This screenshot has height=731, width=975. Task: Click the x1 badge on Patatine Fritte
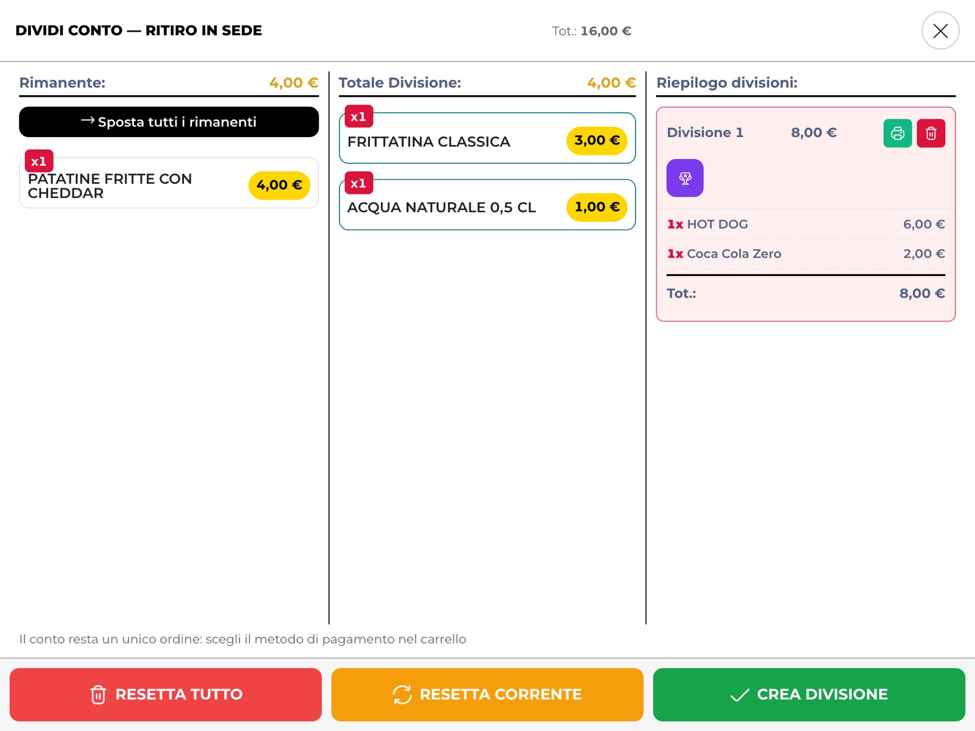point(39,161)
